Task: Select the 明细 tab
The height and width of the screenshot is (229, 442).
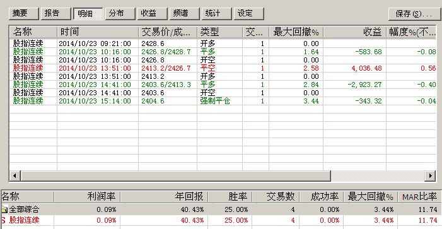Action: (88, 13)
